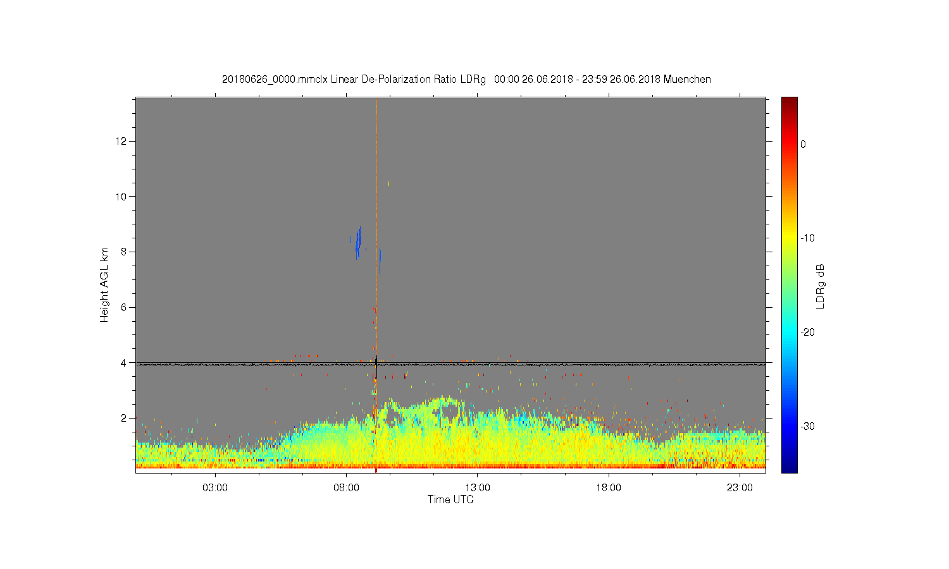Click the height tick label '12'
This screenshot has height=569, width=949.
(x=122, y=140)
